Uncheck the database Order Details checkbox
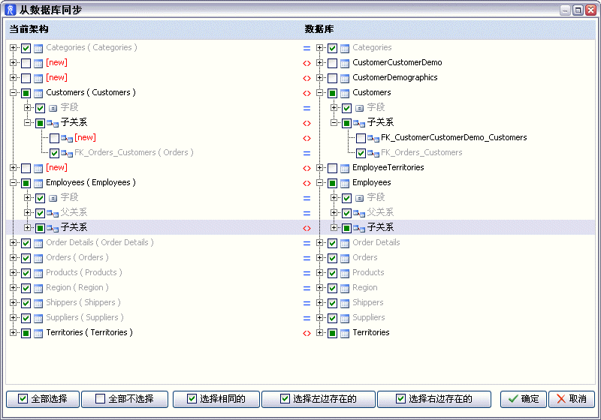601x420 pixels. [332, 243]
